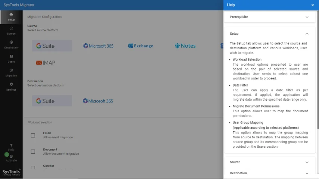Open the Source tab in the sidebar
319x179 pixels.
[x=11, y=31]
